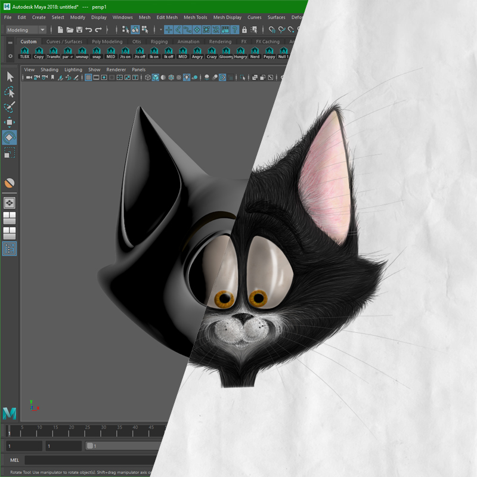Select by hierarchy mode
477x477 pixels.
[x=125, y=29]
